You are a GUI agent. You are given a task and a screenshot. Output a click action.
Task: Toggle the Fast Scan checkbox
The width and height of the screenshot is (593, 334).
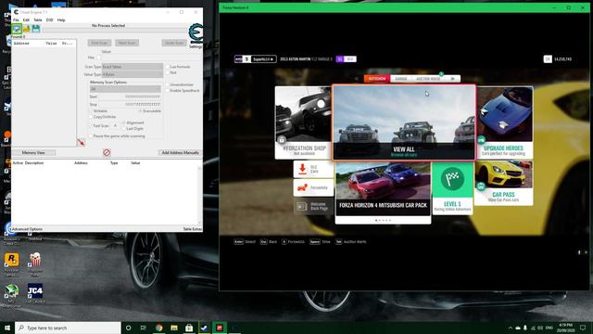coord(91,126)
